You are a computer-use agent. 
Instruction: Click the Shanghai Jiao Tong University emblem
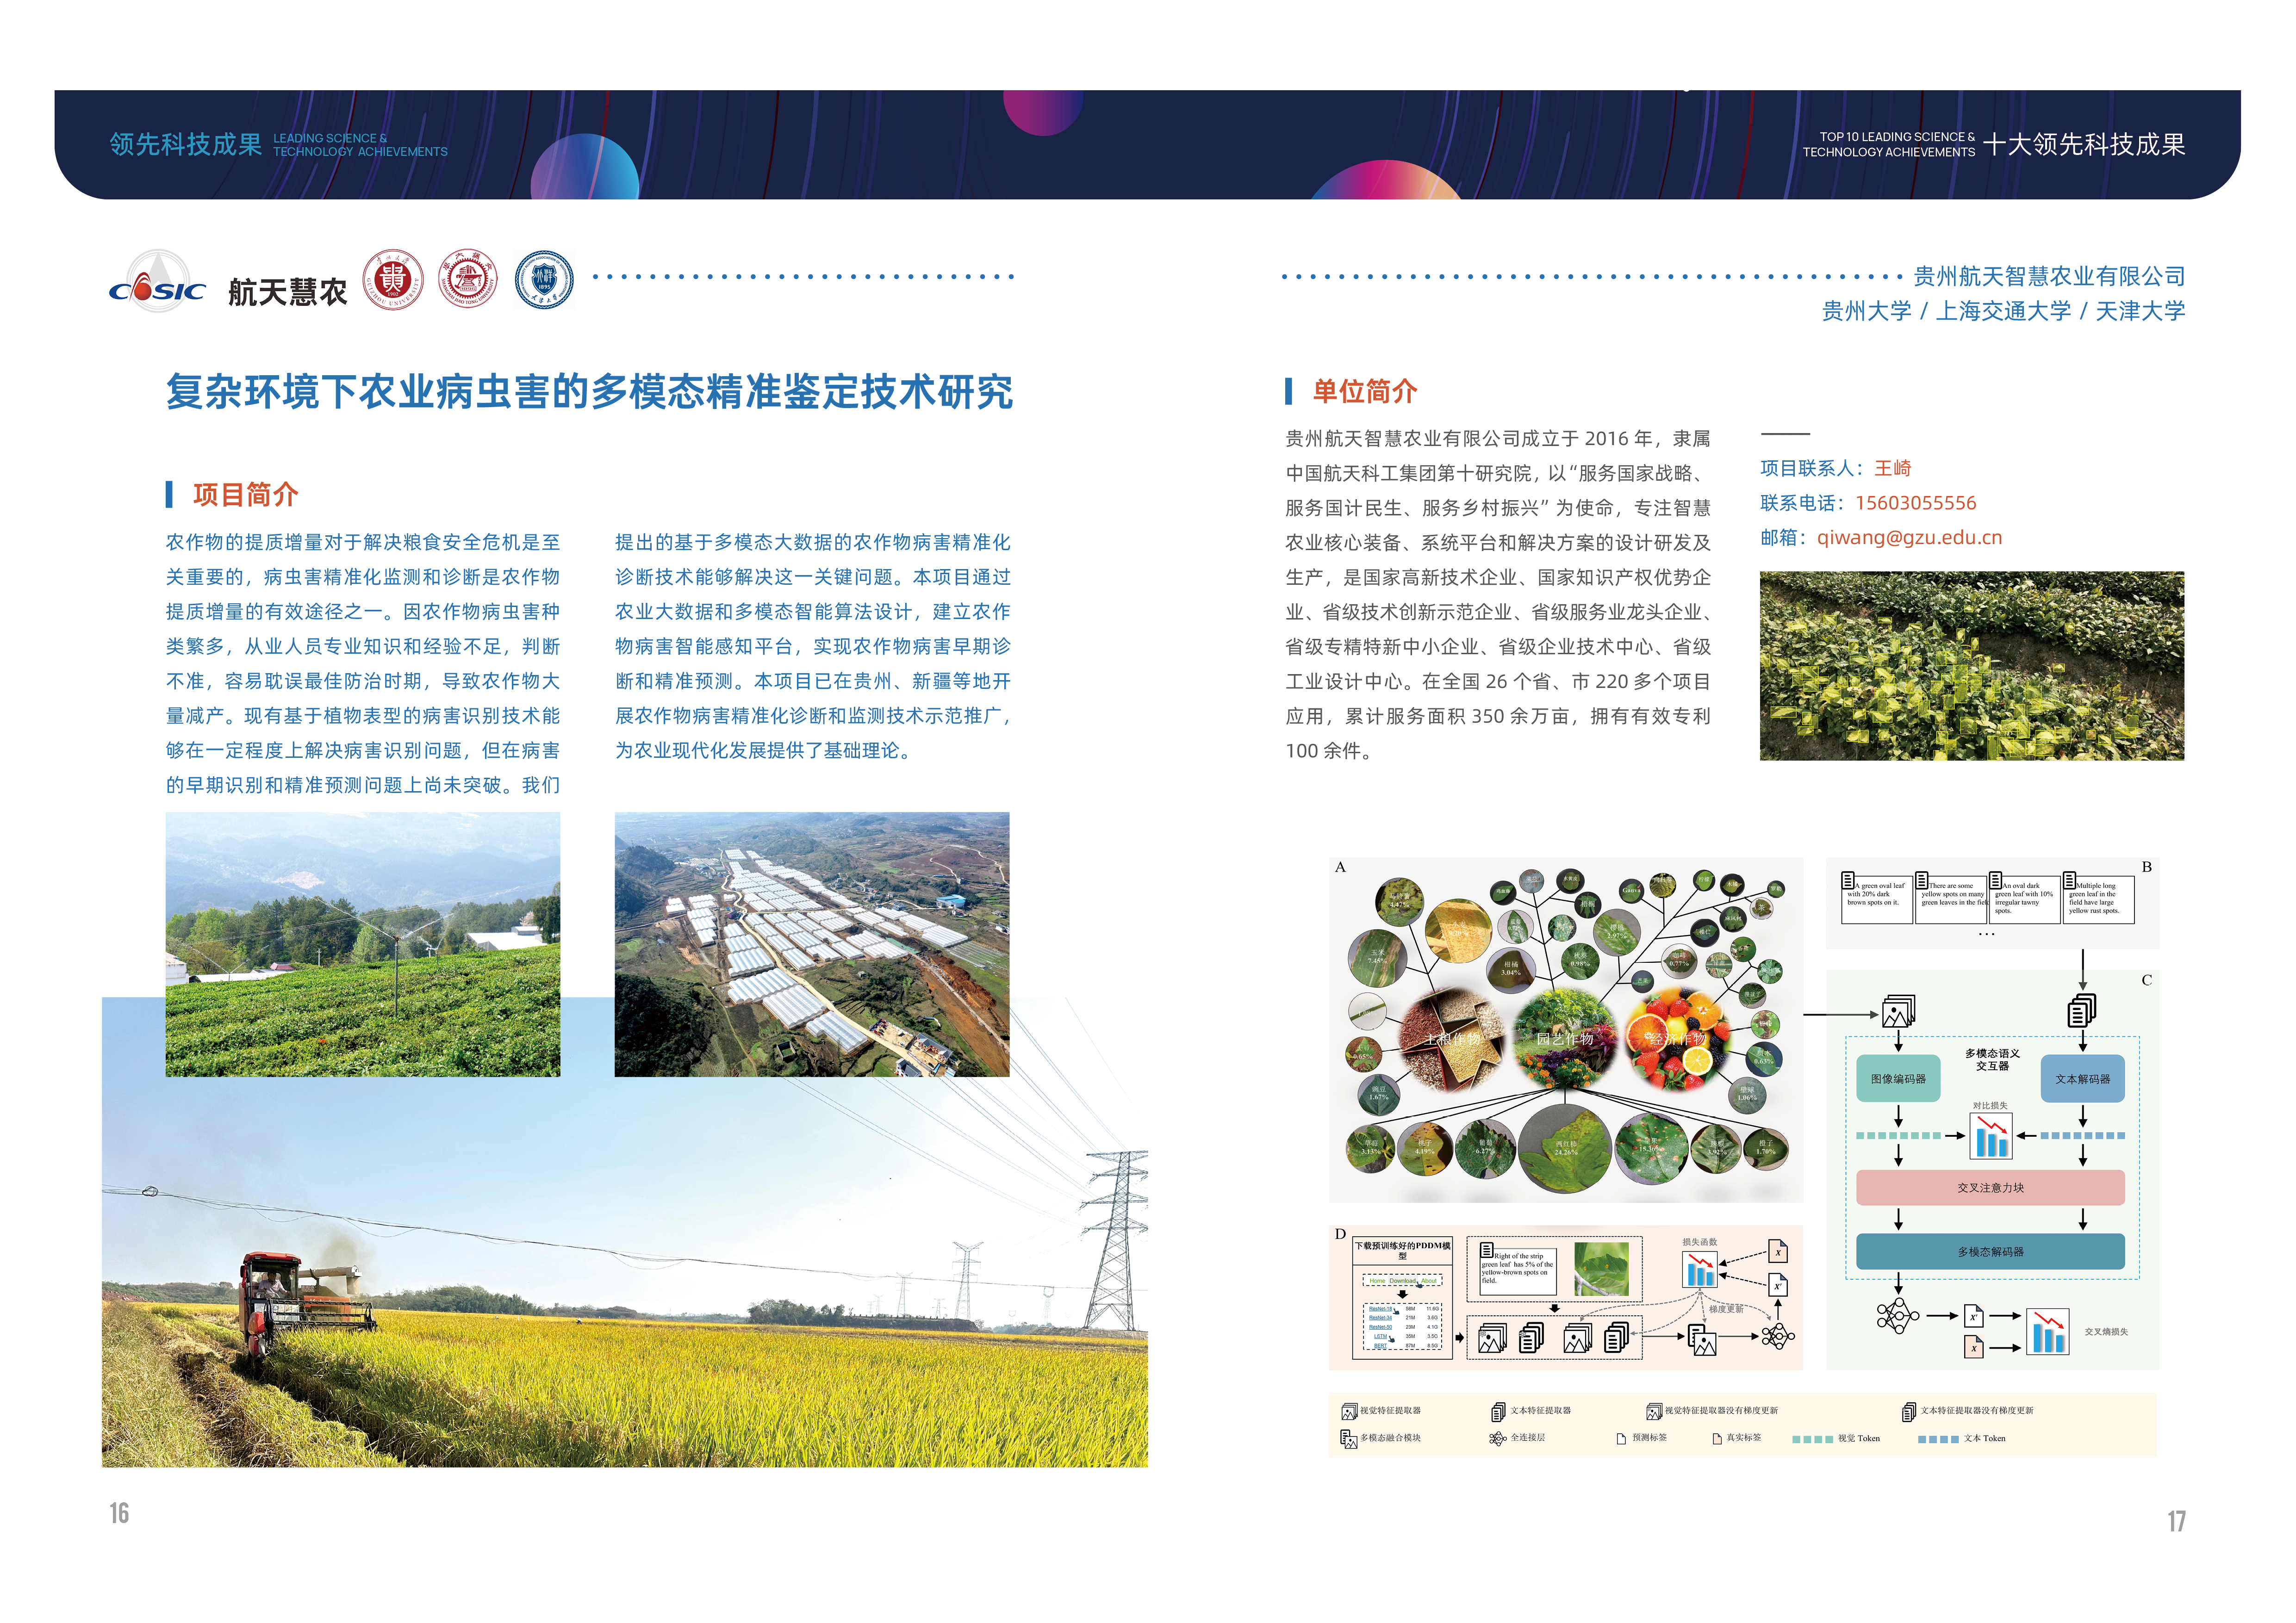pos(468,279)
